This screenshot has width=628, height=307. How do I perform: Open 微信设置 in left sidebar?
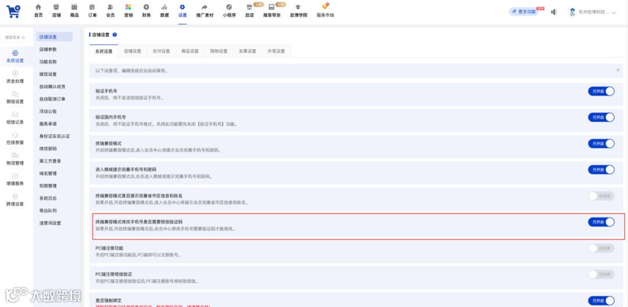(15, 97)
